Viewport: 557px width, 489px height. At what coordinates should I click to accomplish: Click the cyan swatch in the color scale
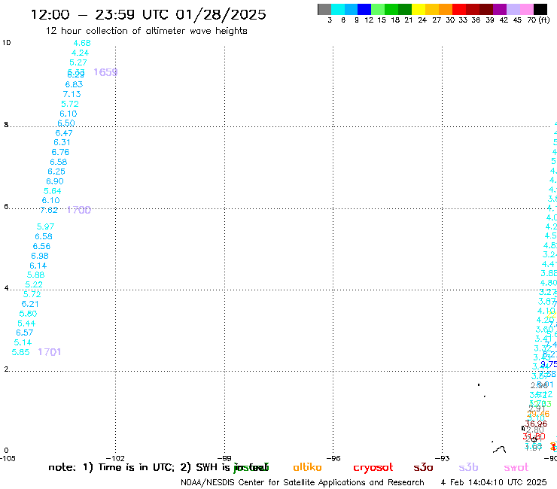[338, 9]
